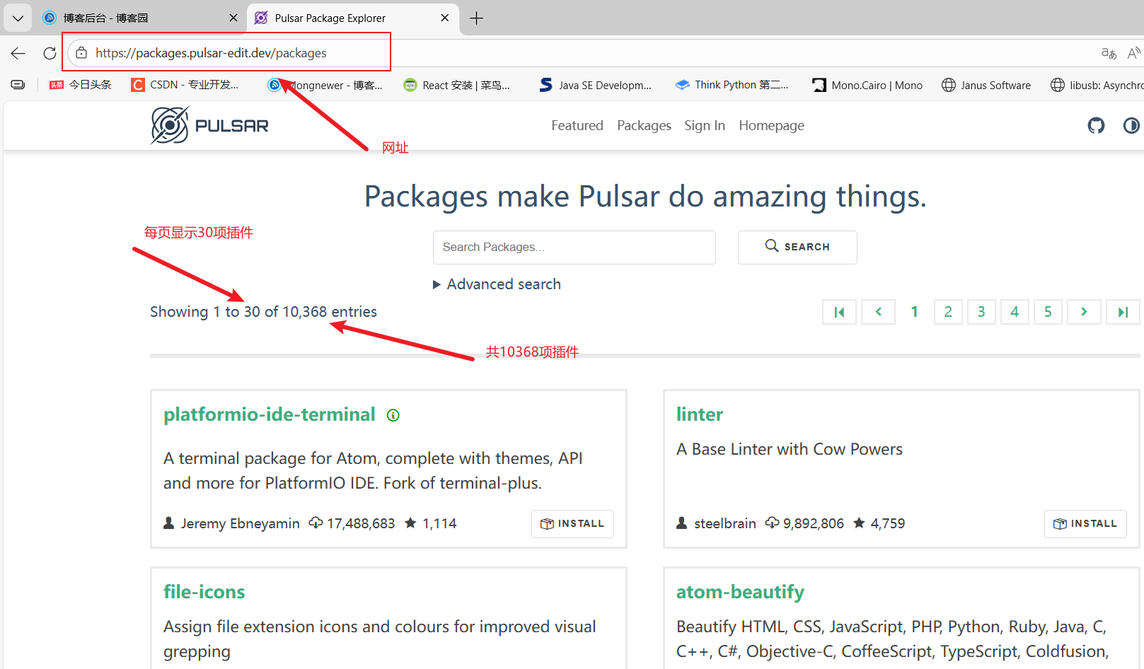Select results page 1
Screen dimensions: 1144x669
914,312
